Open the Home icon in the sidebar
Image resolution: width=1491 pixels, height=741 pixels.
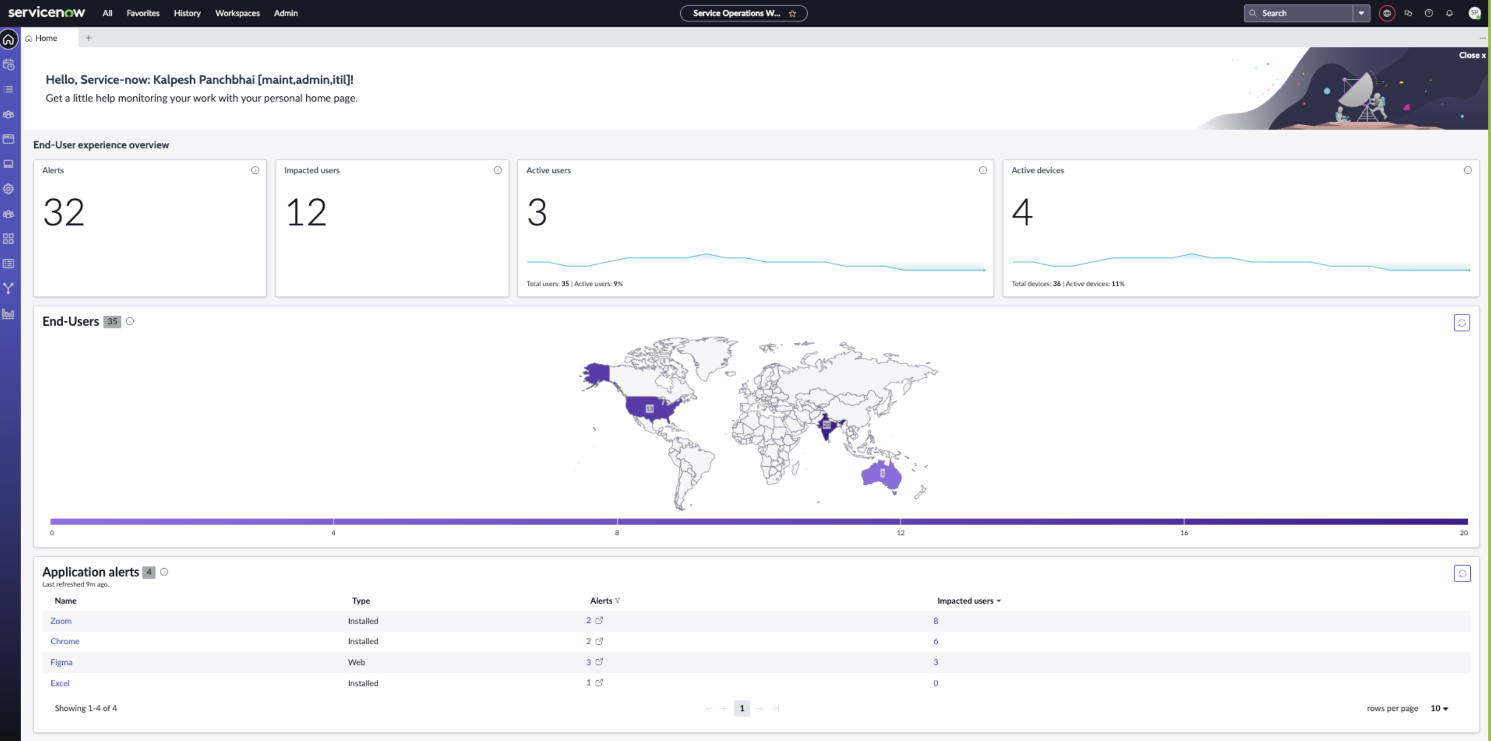pos(9,39)
